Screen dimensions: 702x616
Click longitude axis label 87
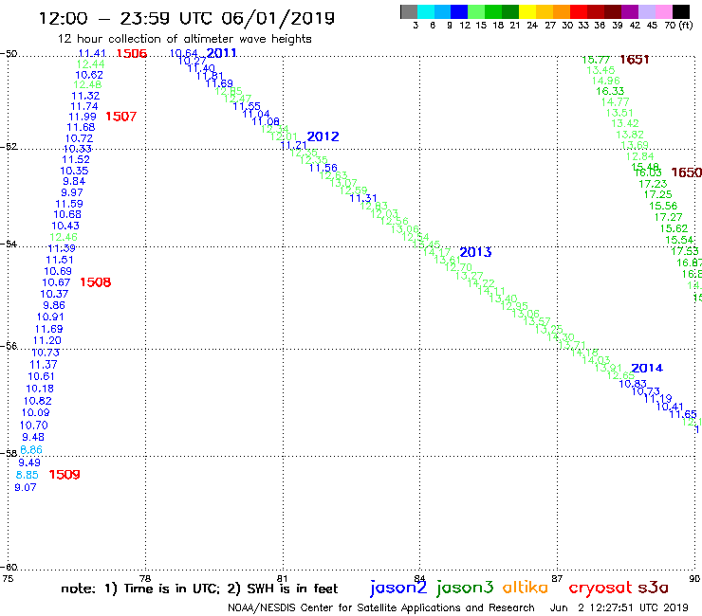557,578
